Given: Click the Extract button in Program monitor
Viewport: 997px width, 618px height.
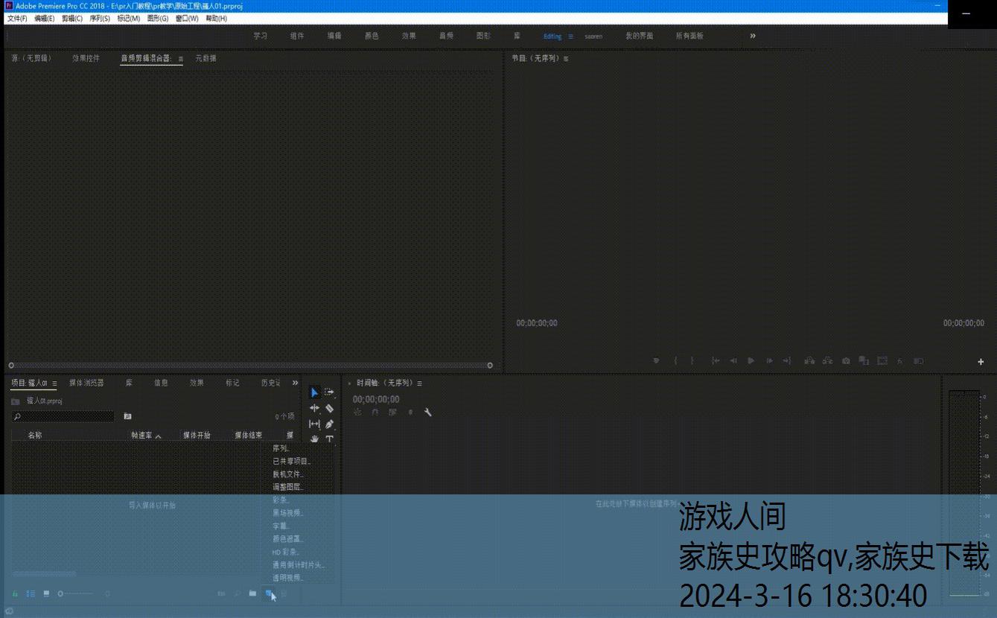Looking at the screenshot, I should pos(827,360).
